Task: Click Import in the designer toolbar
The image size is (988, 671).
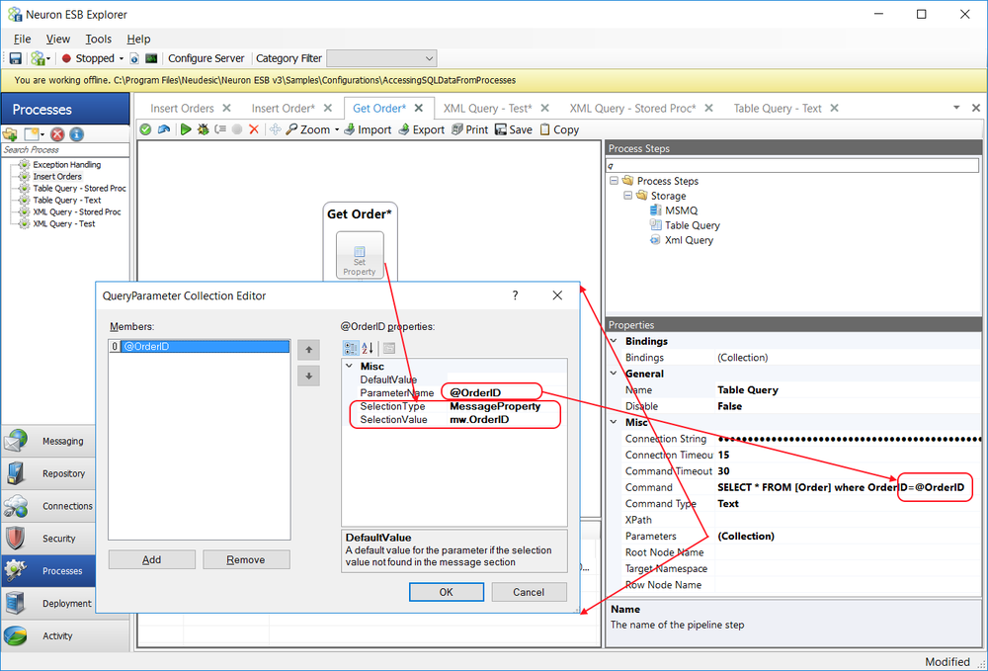Action: 368,129
